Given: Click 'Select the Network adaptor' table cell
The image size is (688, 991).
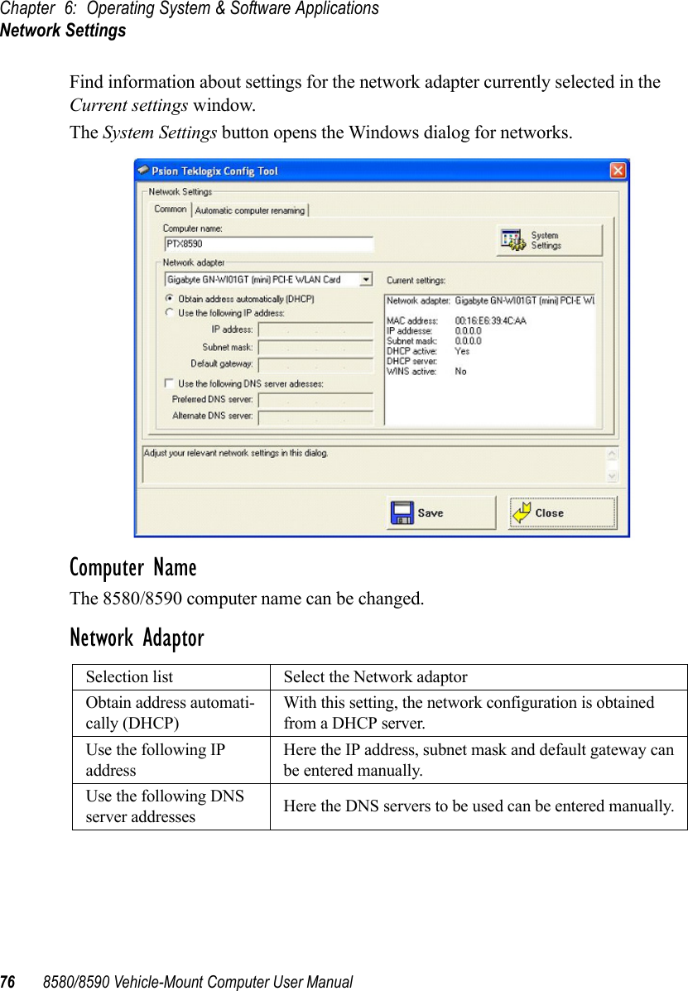Looking at the screenshot, I should [479, 677].
